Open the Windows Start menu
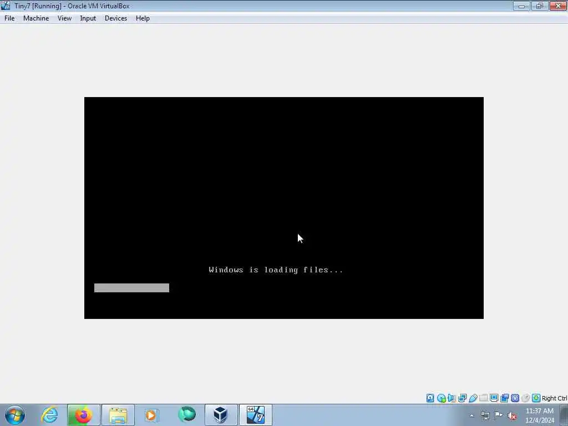568x426 pixels. (x=15, y=415)
